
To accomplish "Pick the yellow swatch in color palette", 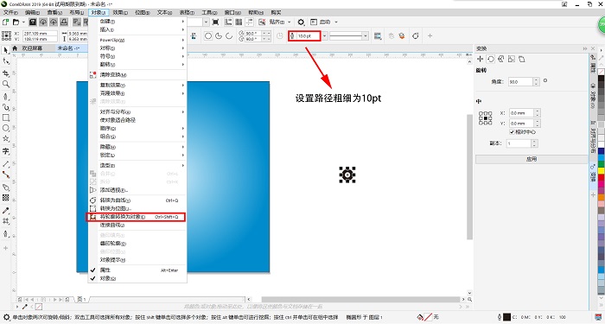I will coord(602,170).
